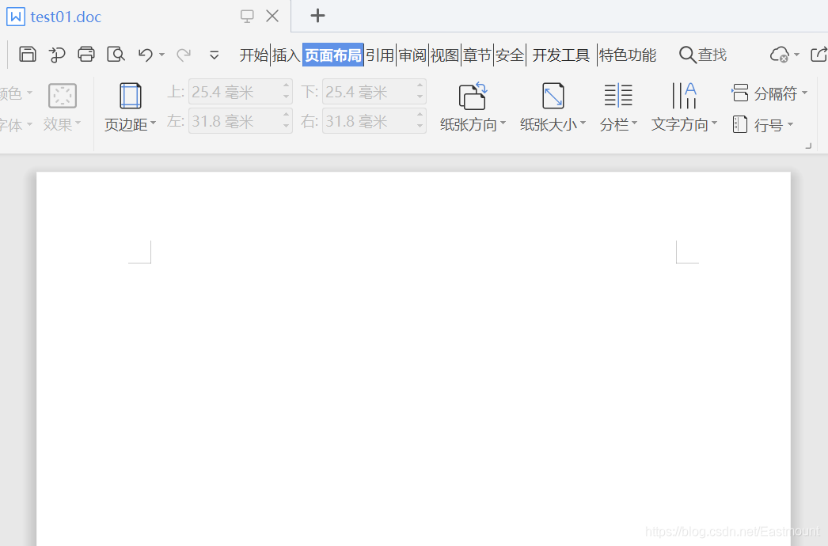Open the 分隔符 breaks dropdown

(770, 93)
